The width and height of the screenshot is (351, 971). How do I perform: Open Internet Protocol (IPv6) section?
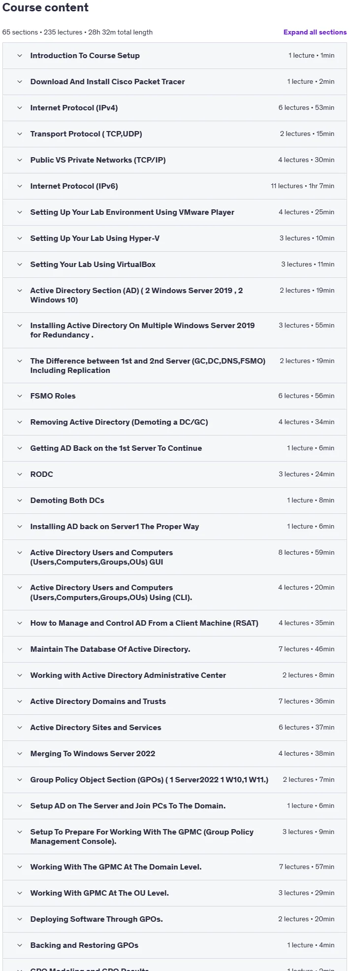pos(175,186)
